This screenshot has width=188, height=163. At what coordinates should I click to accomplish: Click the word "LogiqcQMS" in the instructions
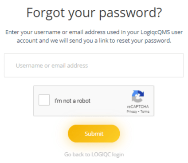pos(155,32)
